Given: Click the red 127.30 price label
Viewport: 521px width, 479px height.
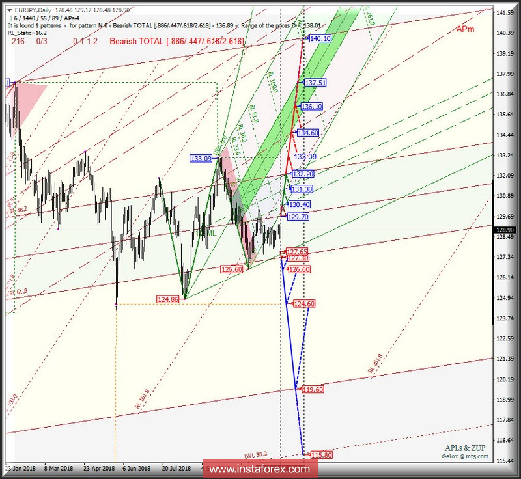Looking at the screenshot, I should tap(298, 258).
